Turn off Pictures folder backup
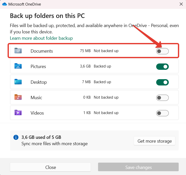 coord(162,67)
